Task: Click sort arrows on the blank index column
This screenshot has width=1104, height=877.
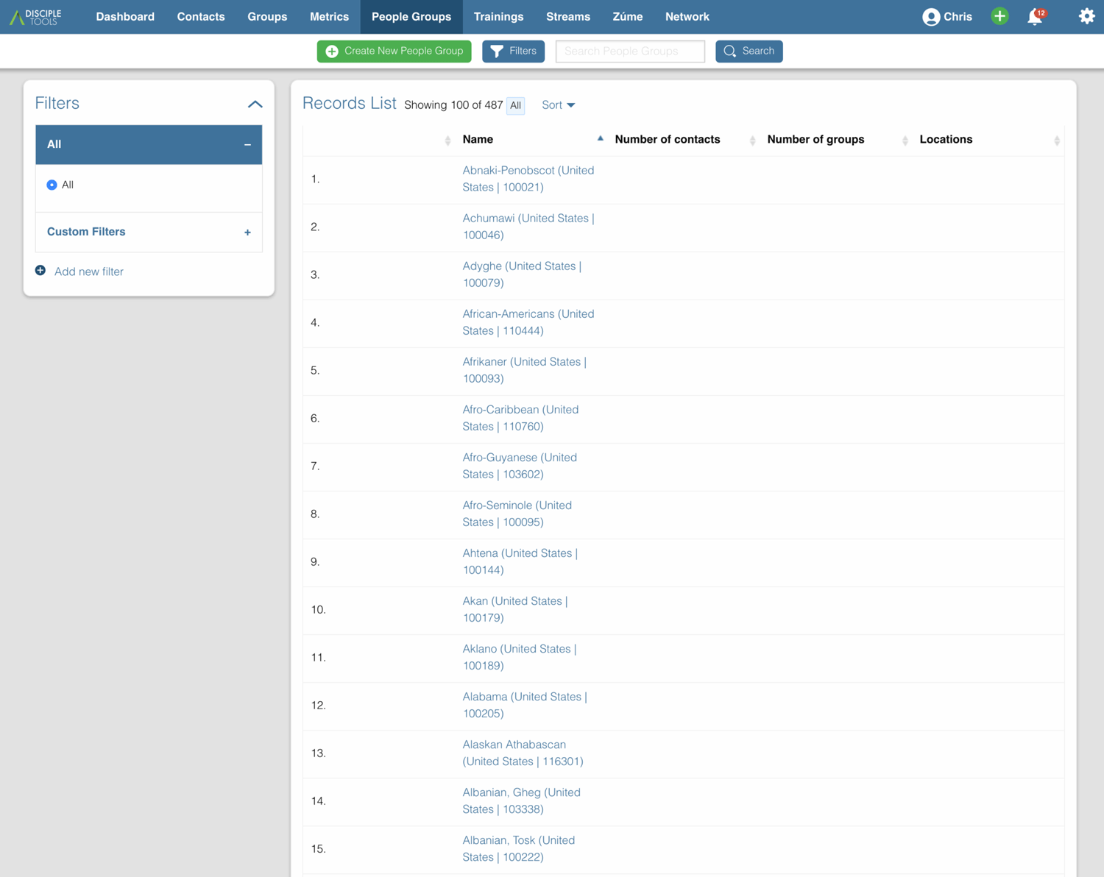Action: (447, 141)
